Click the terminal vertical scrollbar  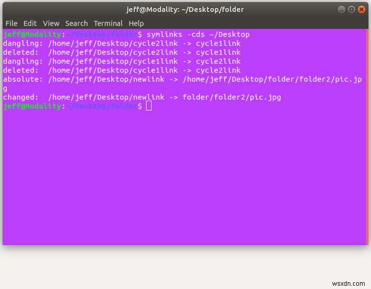tap(367, 137)
